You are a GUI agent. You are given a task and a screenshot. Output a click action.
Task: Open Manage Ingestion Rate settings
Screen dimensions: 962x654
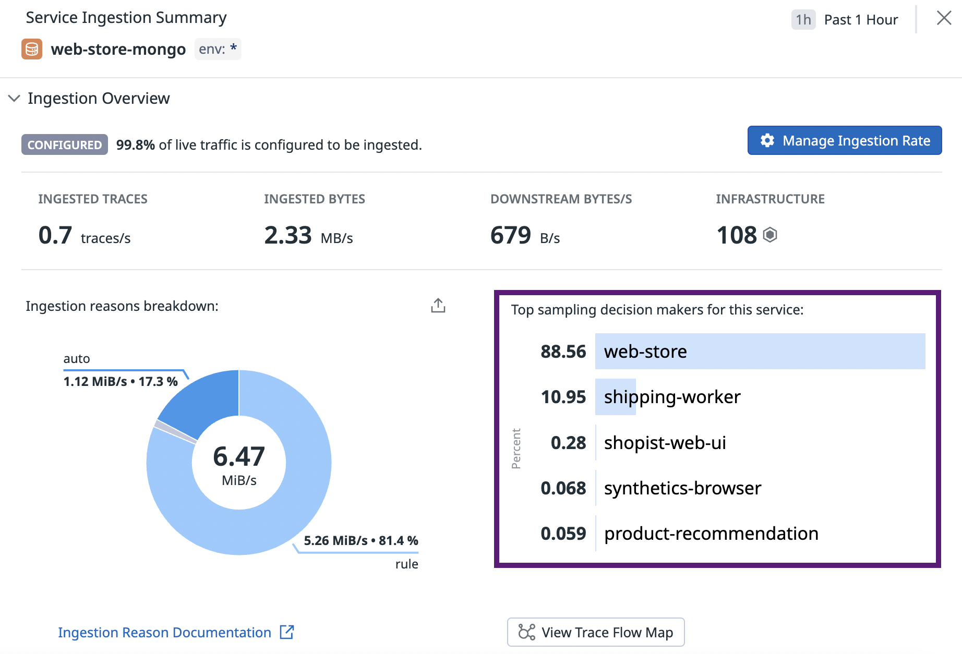pyautogui.click(x=844, y=141)
